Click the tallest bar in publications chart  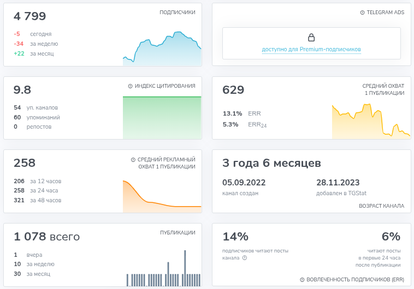click(x=186, y=268)
